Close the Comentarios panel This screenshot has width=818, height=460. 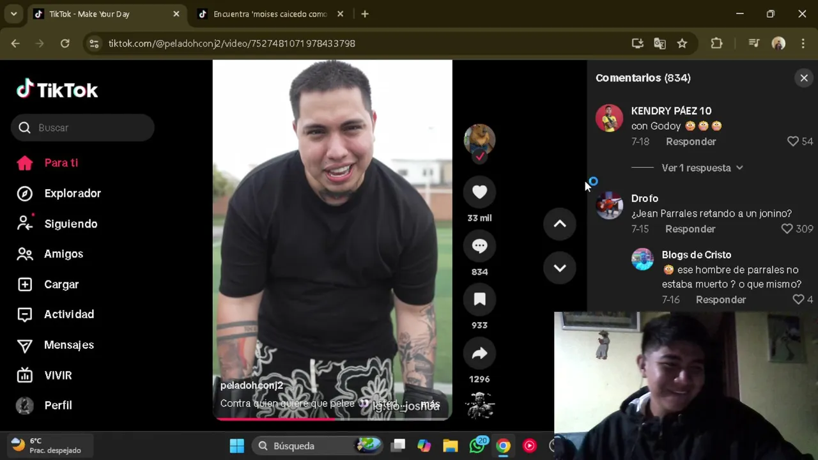click(x=804, y=78)
